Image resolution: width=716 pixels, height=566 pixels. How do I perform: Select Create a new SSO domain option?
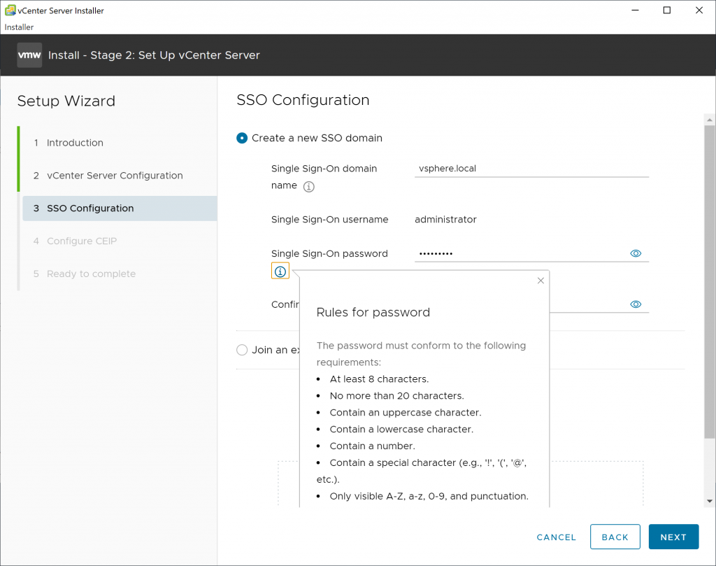click(x=242, y=138)
